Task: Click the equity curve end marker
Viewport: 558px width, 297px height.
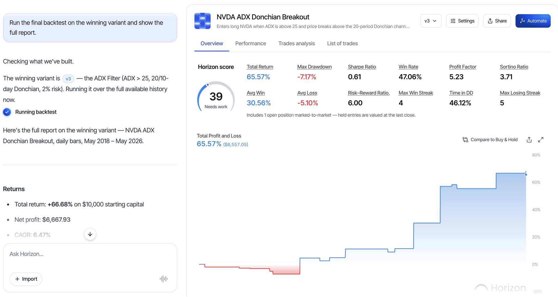Action: click(526, 175)
